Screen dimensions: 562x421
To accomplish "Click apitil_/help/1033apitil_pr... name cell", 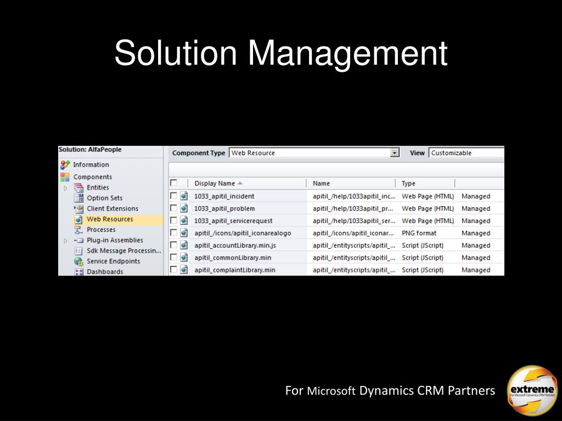I will 353,208.
